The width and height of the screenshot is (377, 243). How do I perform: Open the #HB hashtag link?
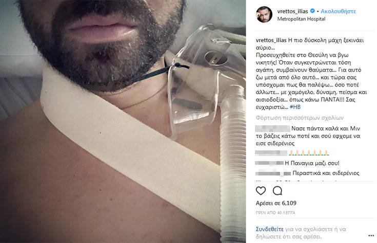(x=295, y=107)
